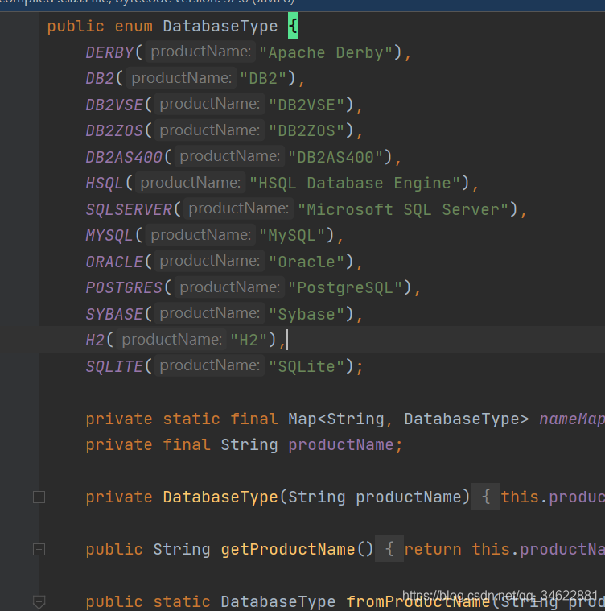Click the DB2VSE enum constant

coord(114,105)
